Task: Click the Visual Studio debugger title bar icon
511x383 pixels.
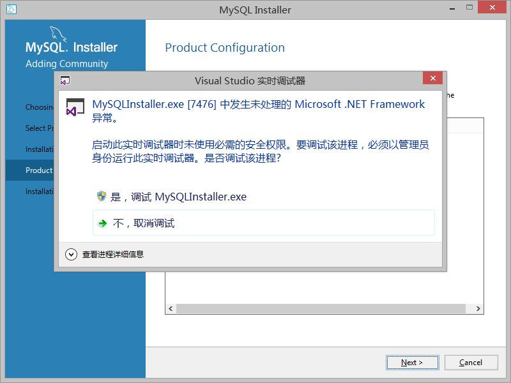Action: click(x=65, y=80)
